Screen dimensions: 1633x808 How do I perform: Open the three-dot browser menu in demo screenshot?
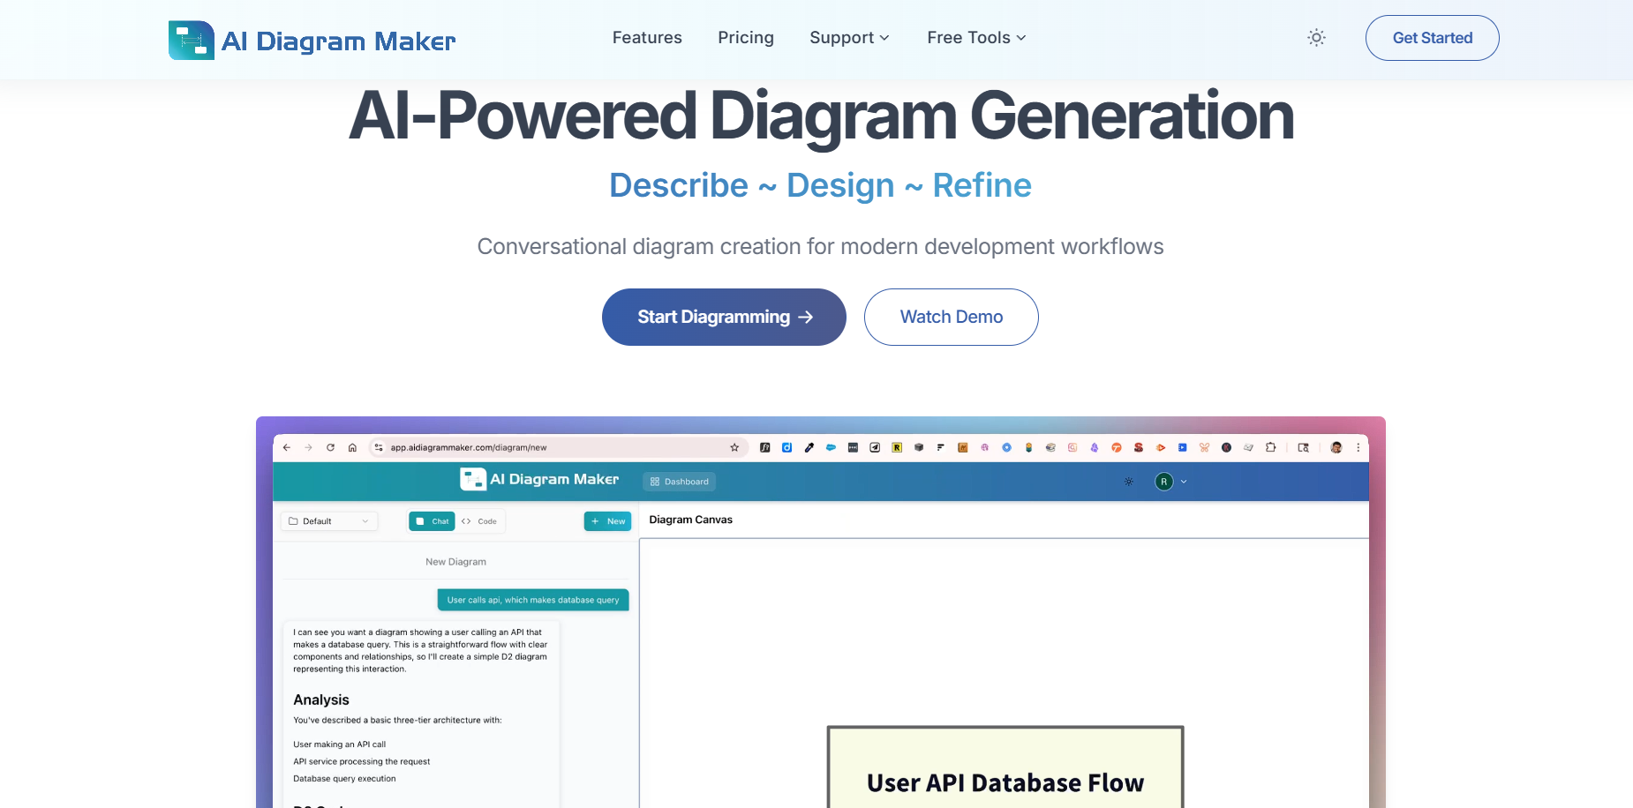[x=1358, y=447]
